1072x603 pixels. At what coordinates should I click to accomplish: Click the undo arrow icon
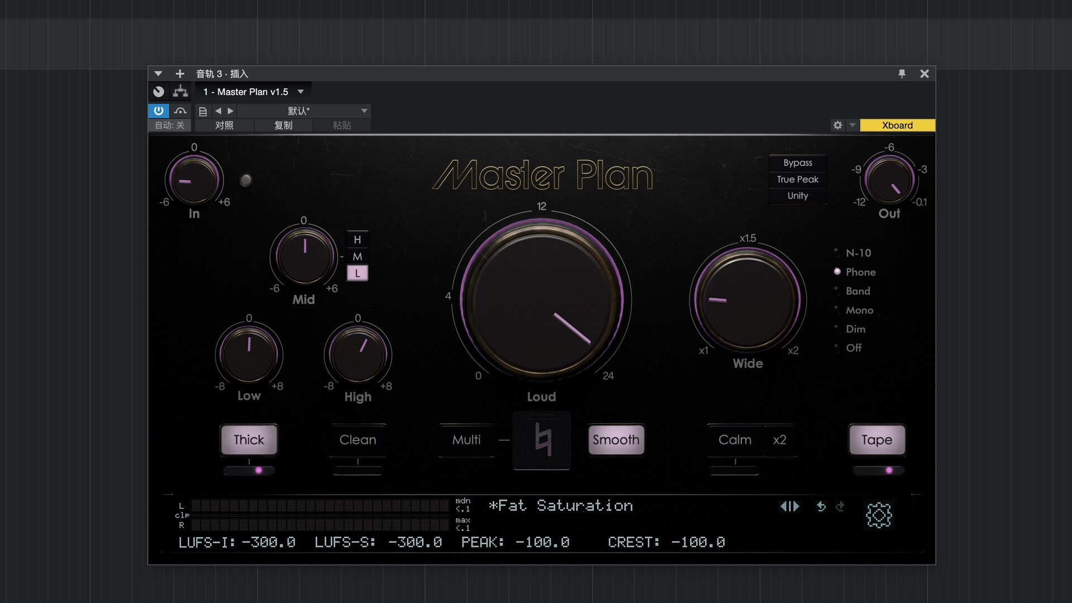821,506
